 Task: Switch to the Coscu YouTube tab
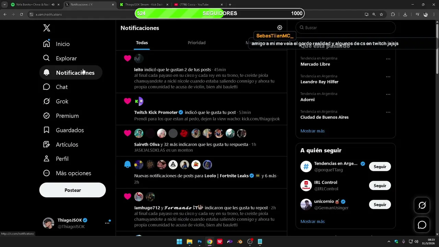tap(198, 5)
